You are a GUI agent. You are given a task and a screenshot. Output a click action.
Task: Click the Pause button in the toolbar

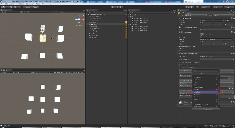click(118, 7)
